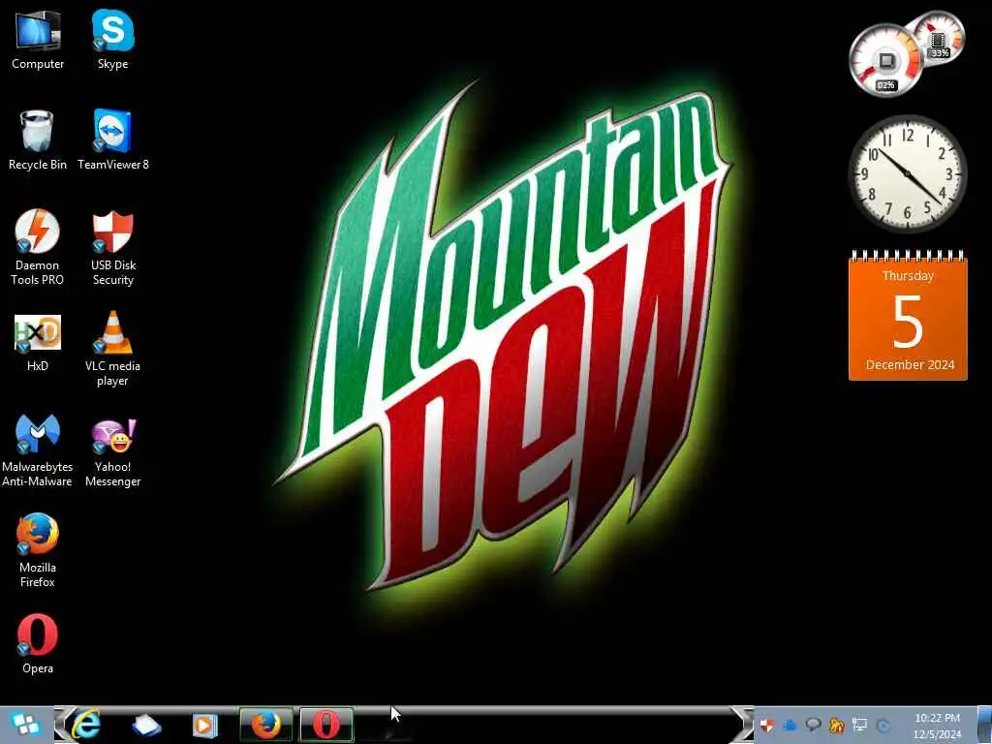The width and height of the screenshot is (992, 744).
Task: Select the HxD hex editor icon
Action: [38, 342]
